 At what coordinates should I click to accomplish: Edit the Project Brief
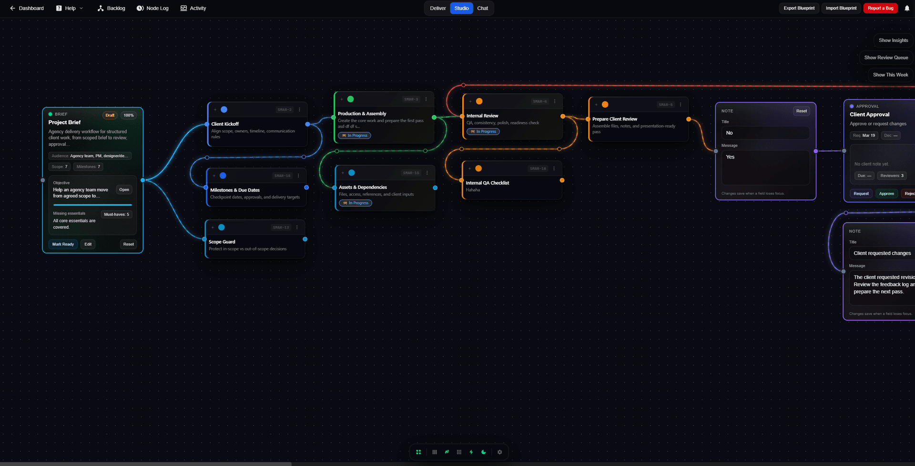88,244
